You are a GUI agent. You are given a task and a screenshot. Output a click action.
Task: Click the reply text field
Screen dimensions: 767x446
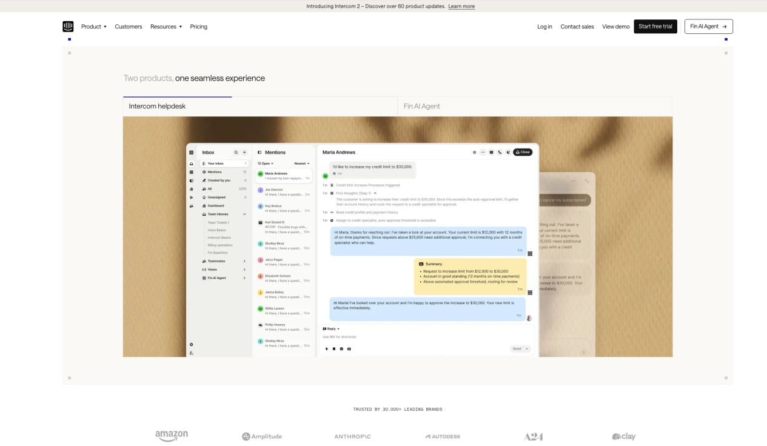tap(427, 337)
